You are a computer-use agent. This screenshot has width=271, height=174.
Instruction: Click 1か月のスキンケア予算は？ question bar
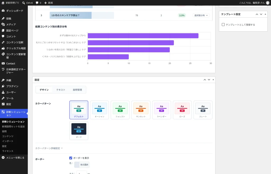click(x=82, y=15)
